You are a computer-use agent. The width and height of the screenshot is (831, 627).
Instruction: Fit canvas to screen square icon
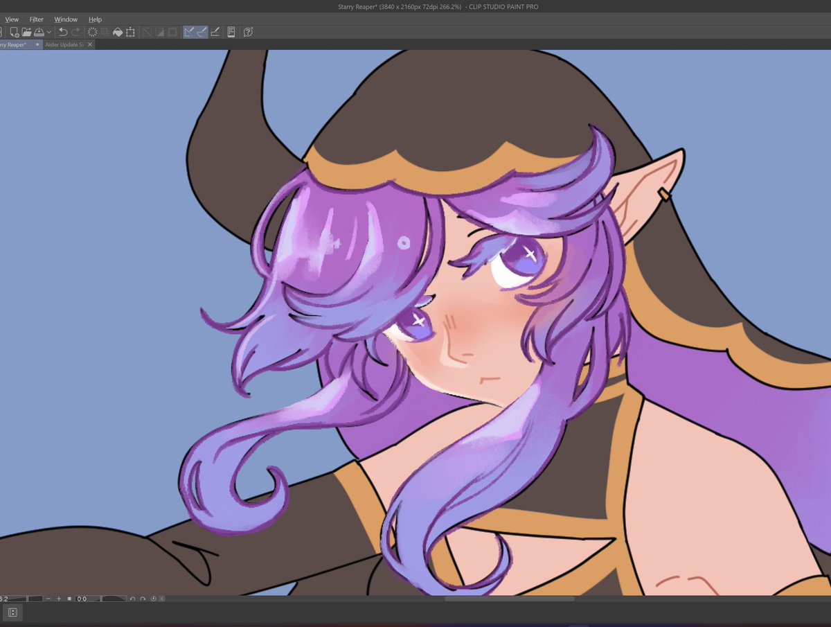click(69, 599)
